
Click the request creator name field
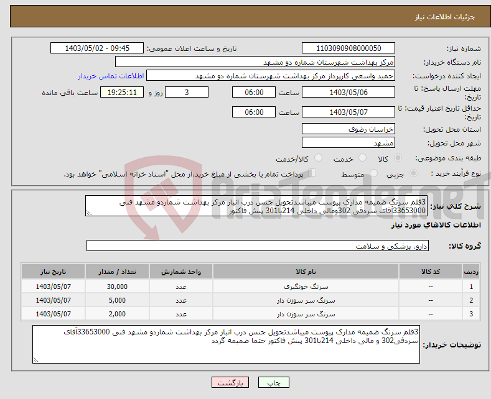271,76
